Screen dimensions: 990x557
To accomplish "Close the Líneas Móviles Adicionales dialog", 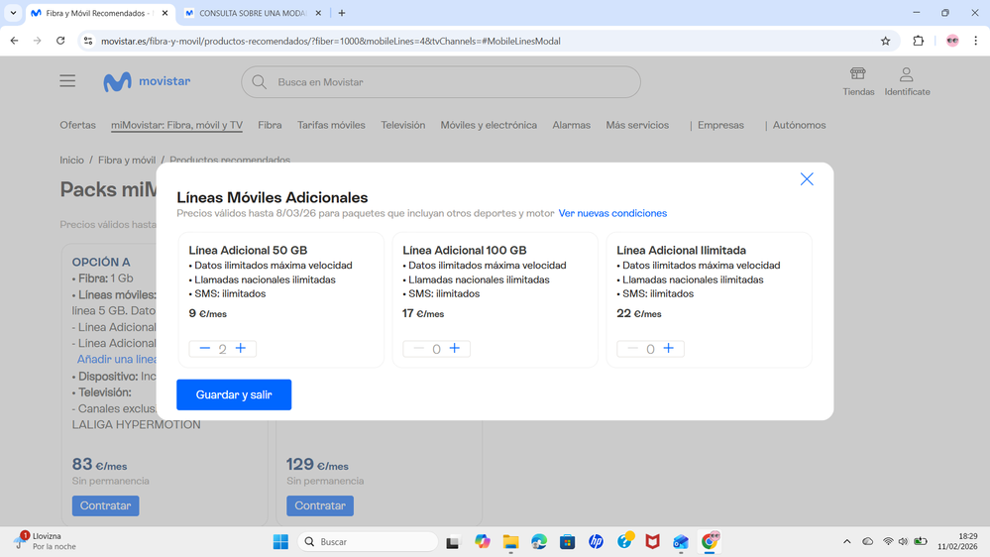I will pyautogui.click(x=807, y=179).
